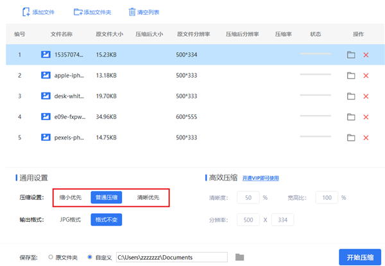
Task: Open output folder for e09e-fxpw file
Action: pos(351,117)
